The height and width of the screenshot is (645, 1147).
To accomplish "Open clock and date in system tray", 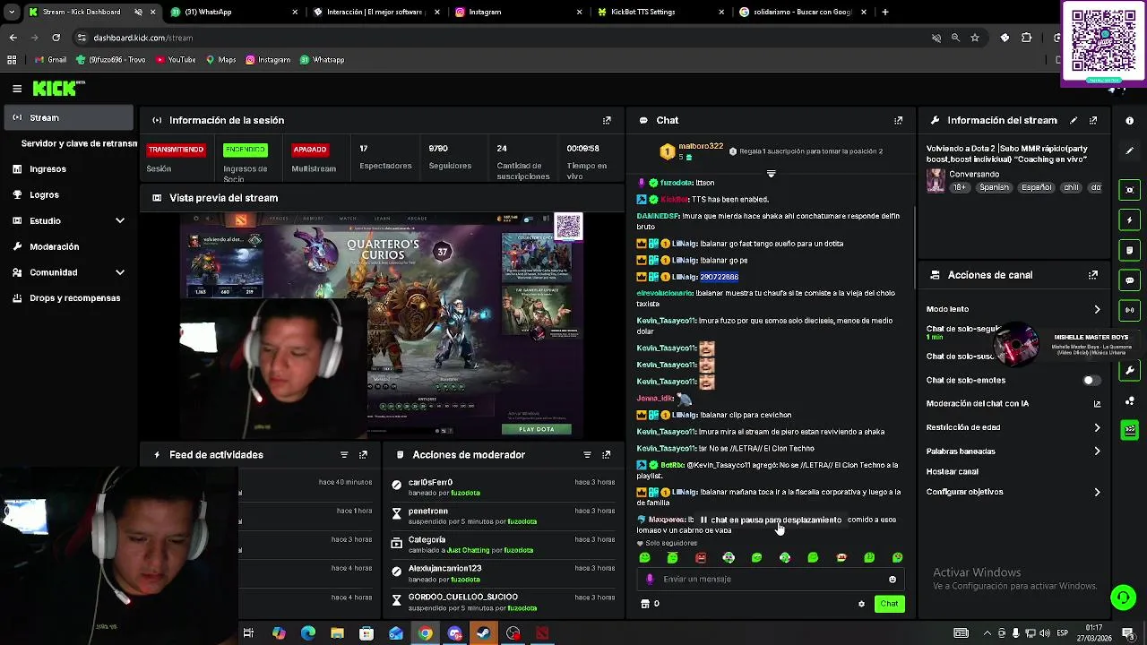I will tap(1094, 632).
